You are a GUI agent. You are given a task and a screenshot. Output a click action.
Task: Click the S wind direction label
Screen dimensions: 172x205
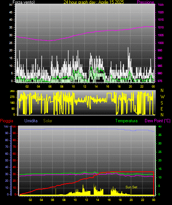[x=162, y=103]
